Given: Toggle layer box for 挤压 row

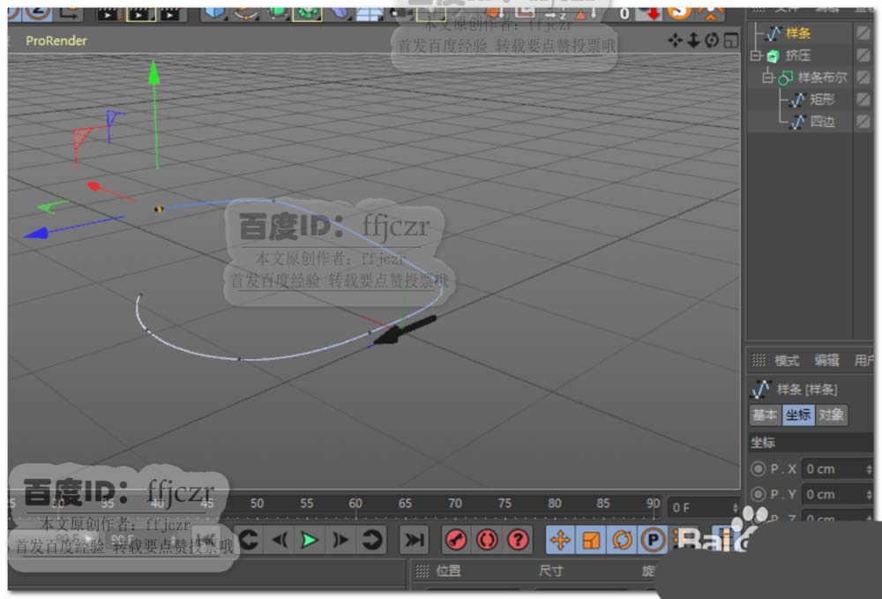Looking at the screenshot, I should [863, 55].
